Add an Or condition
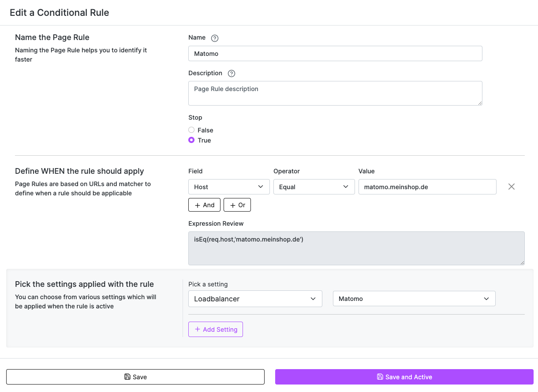 [x=237, y=205]
